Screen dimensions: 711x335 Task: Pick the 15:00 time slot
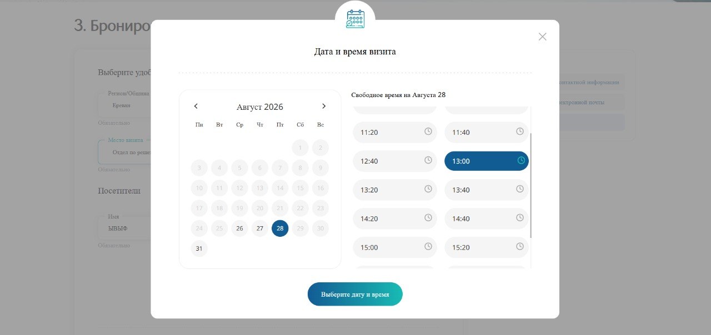[395, 247]
